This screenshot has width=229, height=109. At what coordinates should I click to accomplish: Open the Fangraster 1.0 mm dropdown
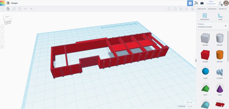[x=190, y=106]
